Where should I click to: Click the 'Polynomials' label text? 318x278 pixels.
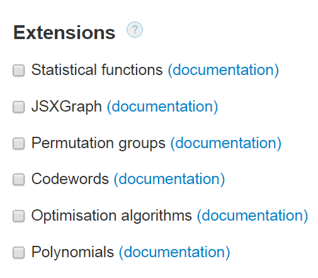click(72, 252)
